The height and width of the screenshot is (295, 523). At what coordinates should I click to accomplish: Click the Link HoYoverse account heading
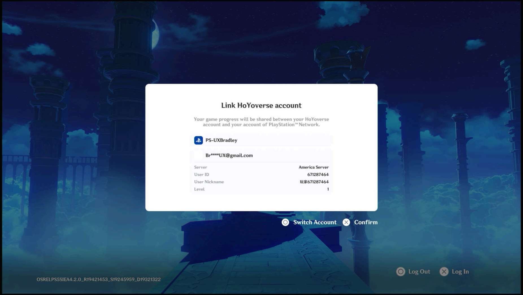(x=261, y=105)
